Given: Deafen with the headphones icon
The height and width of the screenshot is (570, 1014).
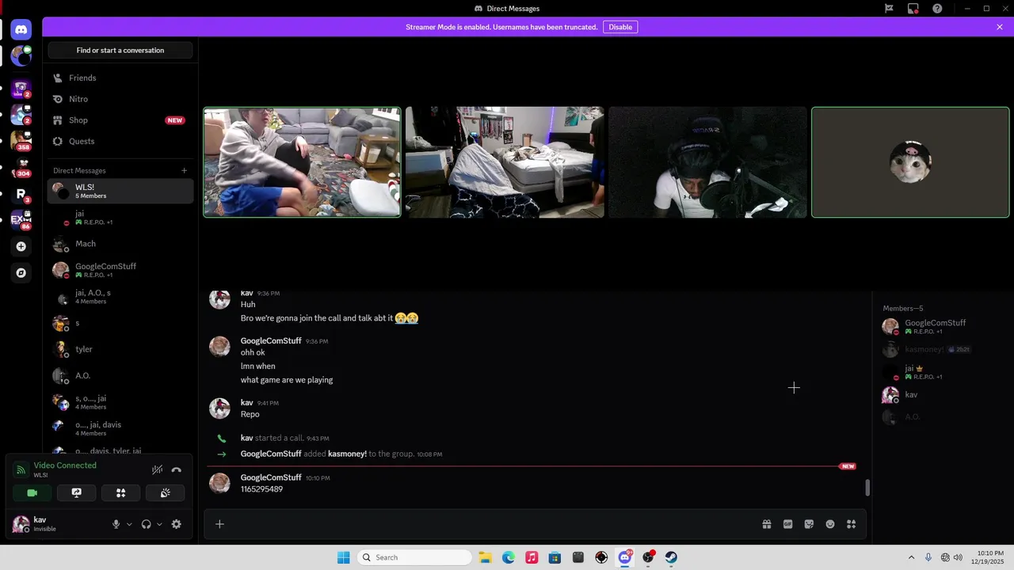Looking at the screenshot, I should click(146, 524).
